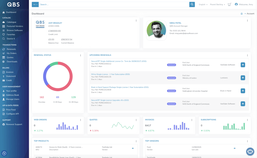Image resolution: width=257 pixels, height=158 pixels.
Task: Open Invoices in the sidebar
Action: click(10, 72)
